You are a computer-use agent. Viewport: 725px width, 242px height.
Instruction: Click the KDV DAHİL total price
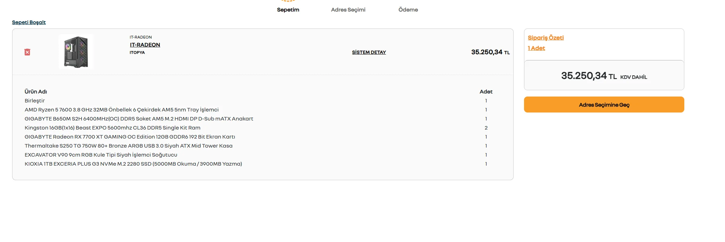click(x=604, y=76)
